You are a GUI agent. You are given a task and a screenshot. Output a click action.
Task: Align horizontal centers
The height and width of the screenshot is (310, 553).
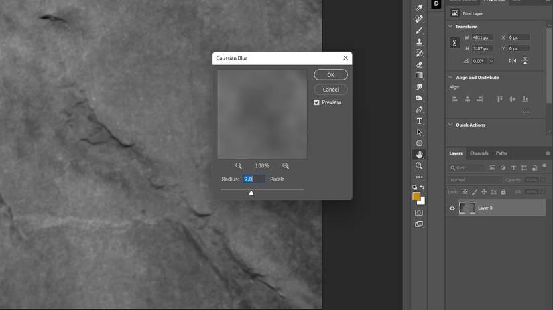467,99
